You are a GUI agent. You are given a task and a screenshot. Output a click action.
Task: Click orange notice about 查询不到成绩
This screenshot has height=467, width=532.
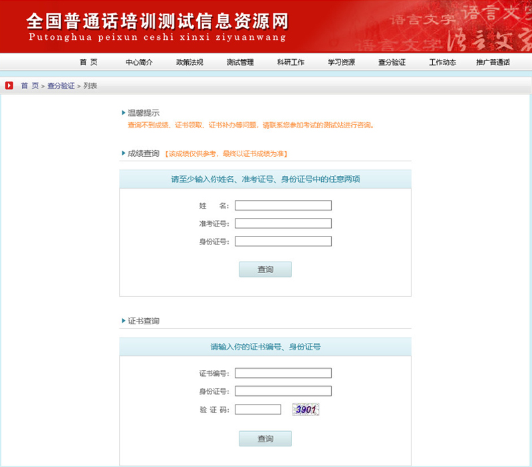point(251,126)
